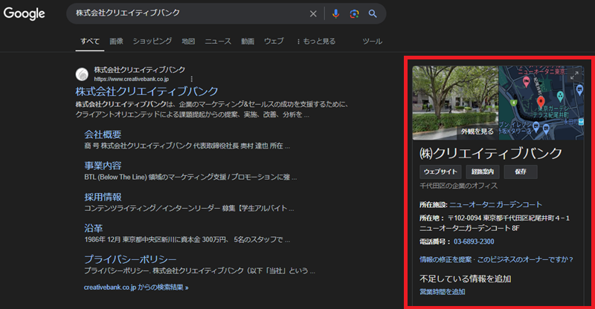Open the ニューオータニ ガーデンコート link
The image size is (595, 309).
tap(495, 205)
